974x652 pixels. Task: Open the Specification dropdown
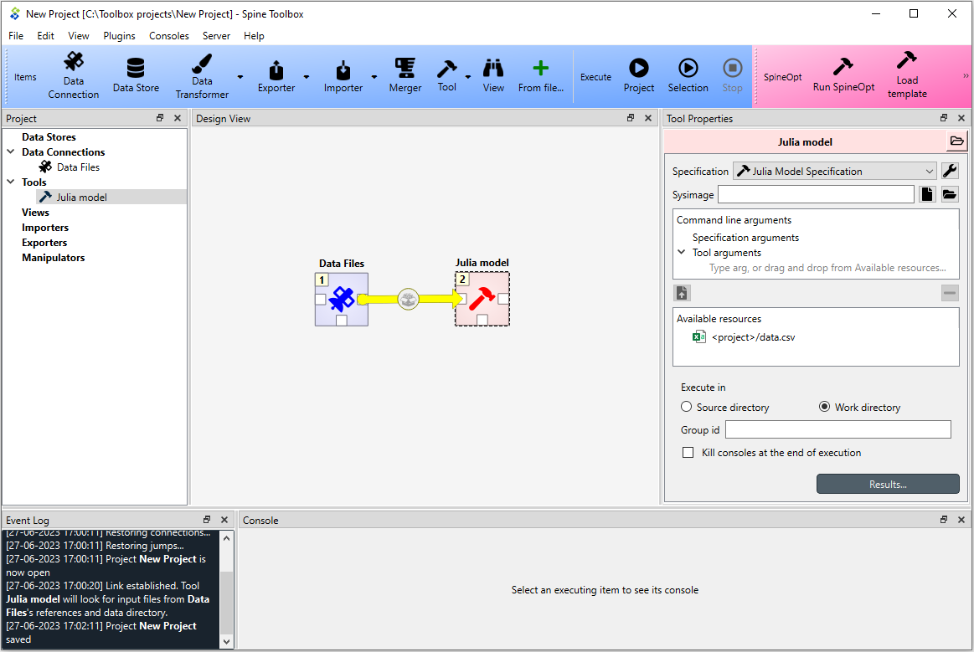[x=835, y=171]
